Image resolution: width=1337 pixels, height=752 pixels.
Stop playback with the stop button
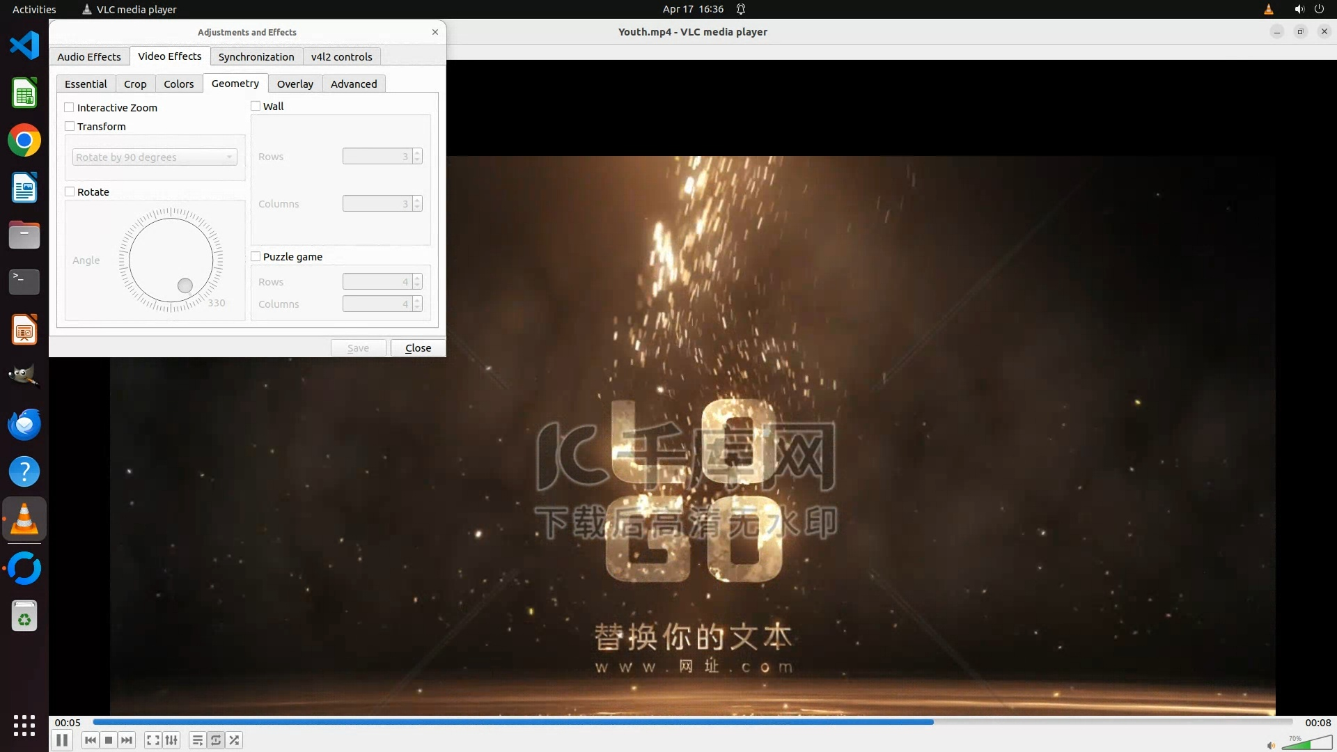109,740
